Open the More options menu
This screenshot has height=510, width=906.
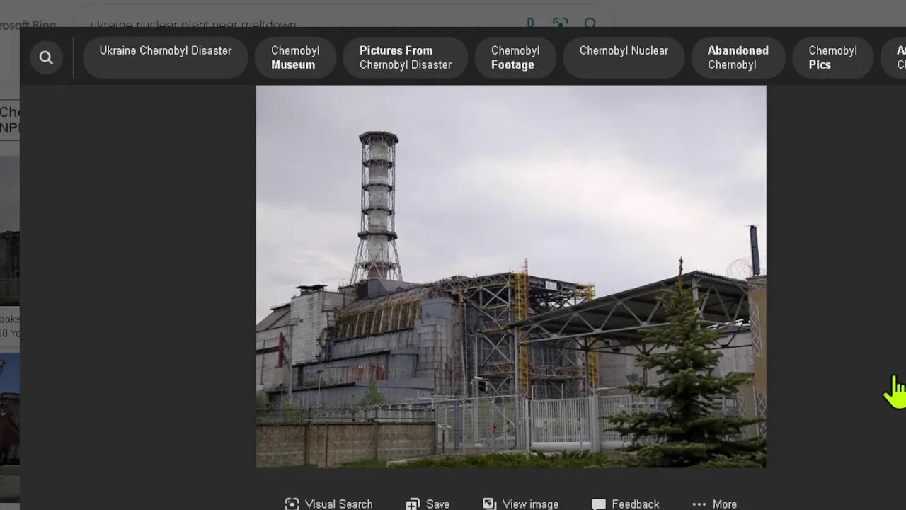714,504
